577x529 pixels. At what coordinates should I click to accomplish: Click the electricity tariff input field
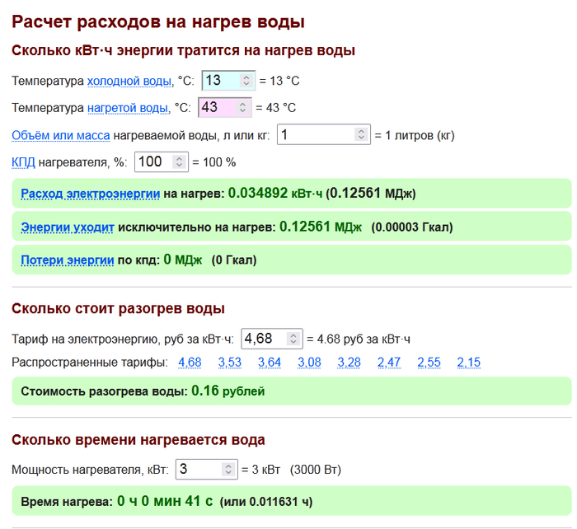pyautogui.click(x=262, y=339)
